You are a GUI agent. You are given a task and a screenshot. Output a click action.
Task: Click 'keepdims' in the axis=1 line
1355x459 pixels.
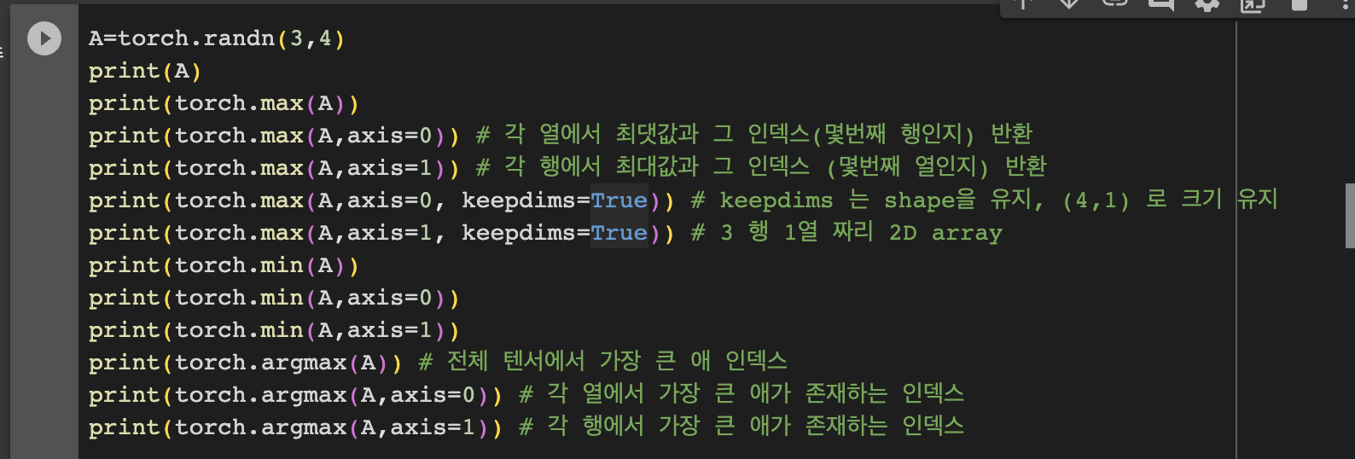coord(519,234)
